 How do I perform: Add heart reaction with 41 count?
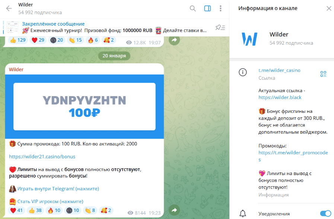point(16,210)
